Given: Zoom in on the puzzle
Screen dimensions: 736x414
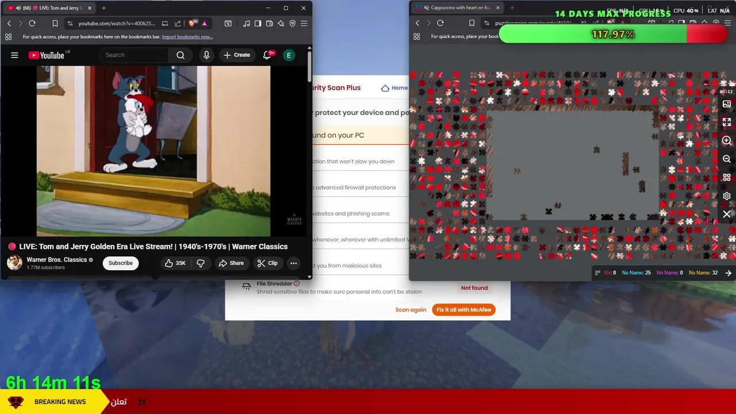Looking at the screenshot, I should click(x=727, y=141).
